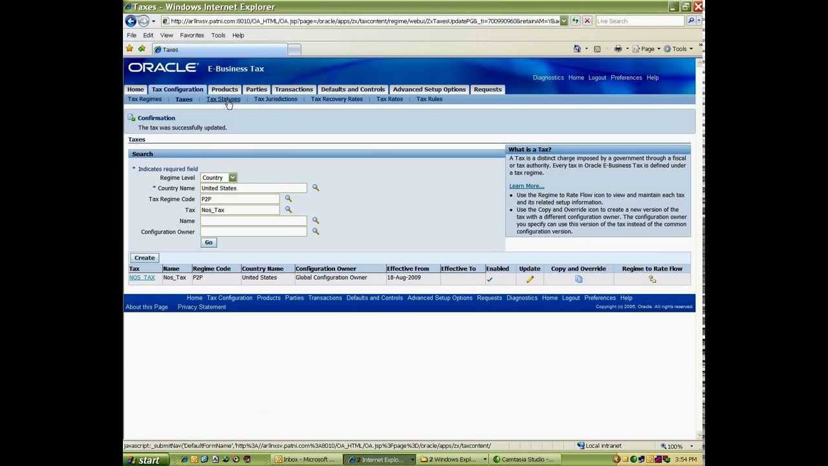
Task: Expand the Print icon dropdown arrow
Action: 626,49
